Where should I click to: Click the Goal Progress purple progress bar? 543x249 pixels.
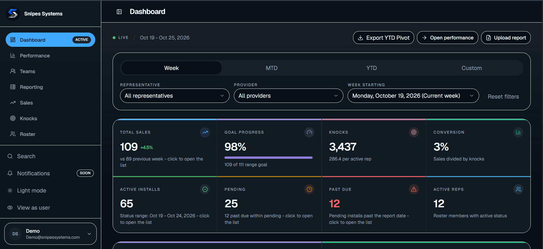[268, 158]
